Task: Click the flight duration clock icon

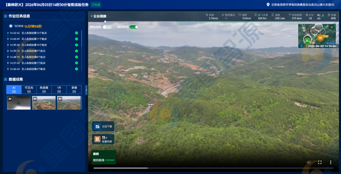Action: pos(11,26)
